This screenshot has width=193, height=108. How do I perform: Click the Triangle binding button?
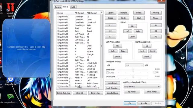pyautogui.click(x=123, y=13)
